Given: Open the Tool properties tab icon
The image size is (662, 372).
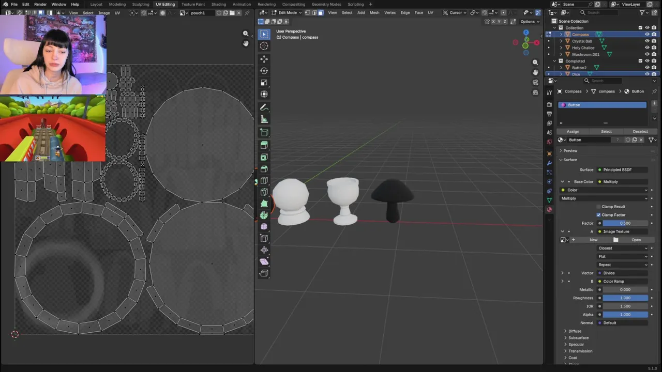Looking at the screenshot, I should pyautogui.click(x=549, y=92).
